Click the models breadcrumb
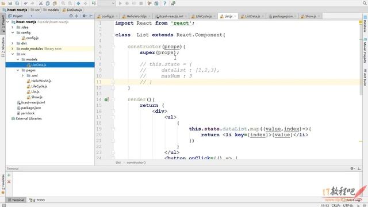 click(x=51, y=10)
